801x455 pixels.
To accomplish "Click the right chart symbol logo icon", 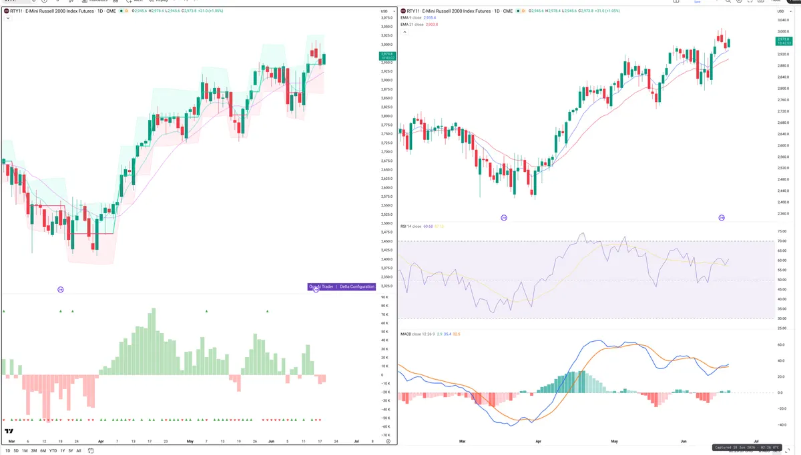I will point(403,11).
